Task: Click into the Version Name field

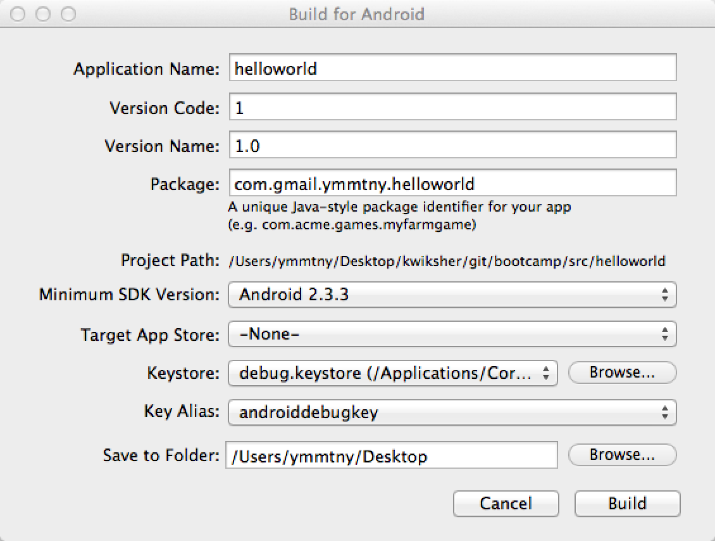Action: click(452, 145)
